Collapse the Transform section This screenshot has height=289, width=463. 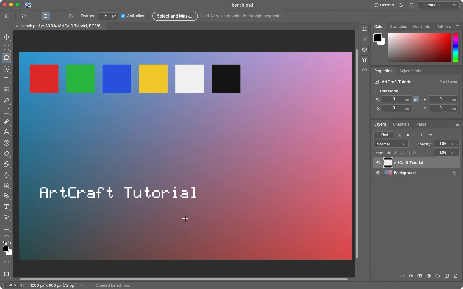376,91
